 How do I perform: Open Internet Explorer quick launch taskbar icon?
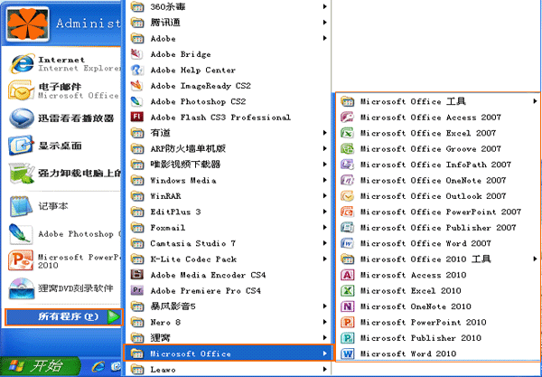tap(98, 366)
